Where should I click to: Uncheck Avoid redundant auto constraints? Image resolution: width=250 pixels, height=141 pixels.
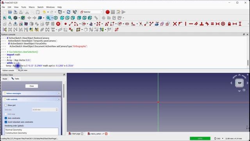[6, 122]
